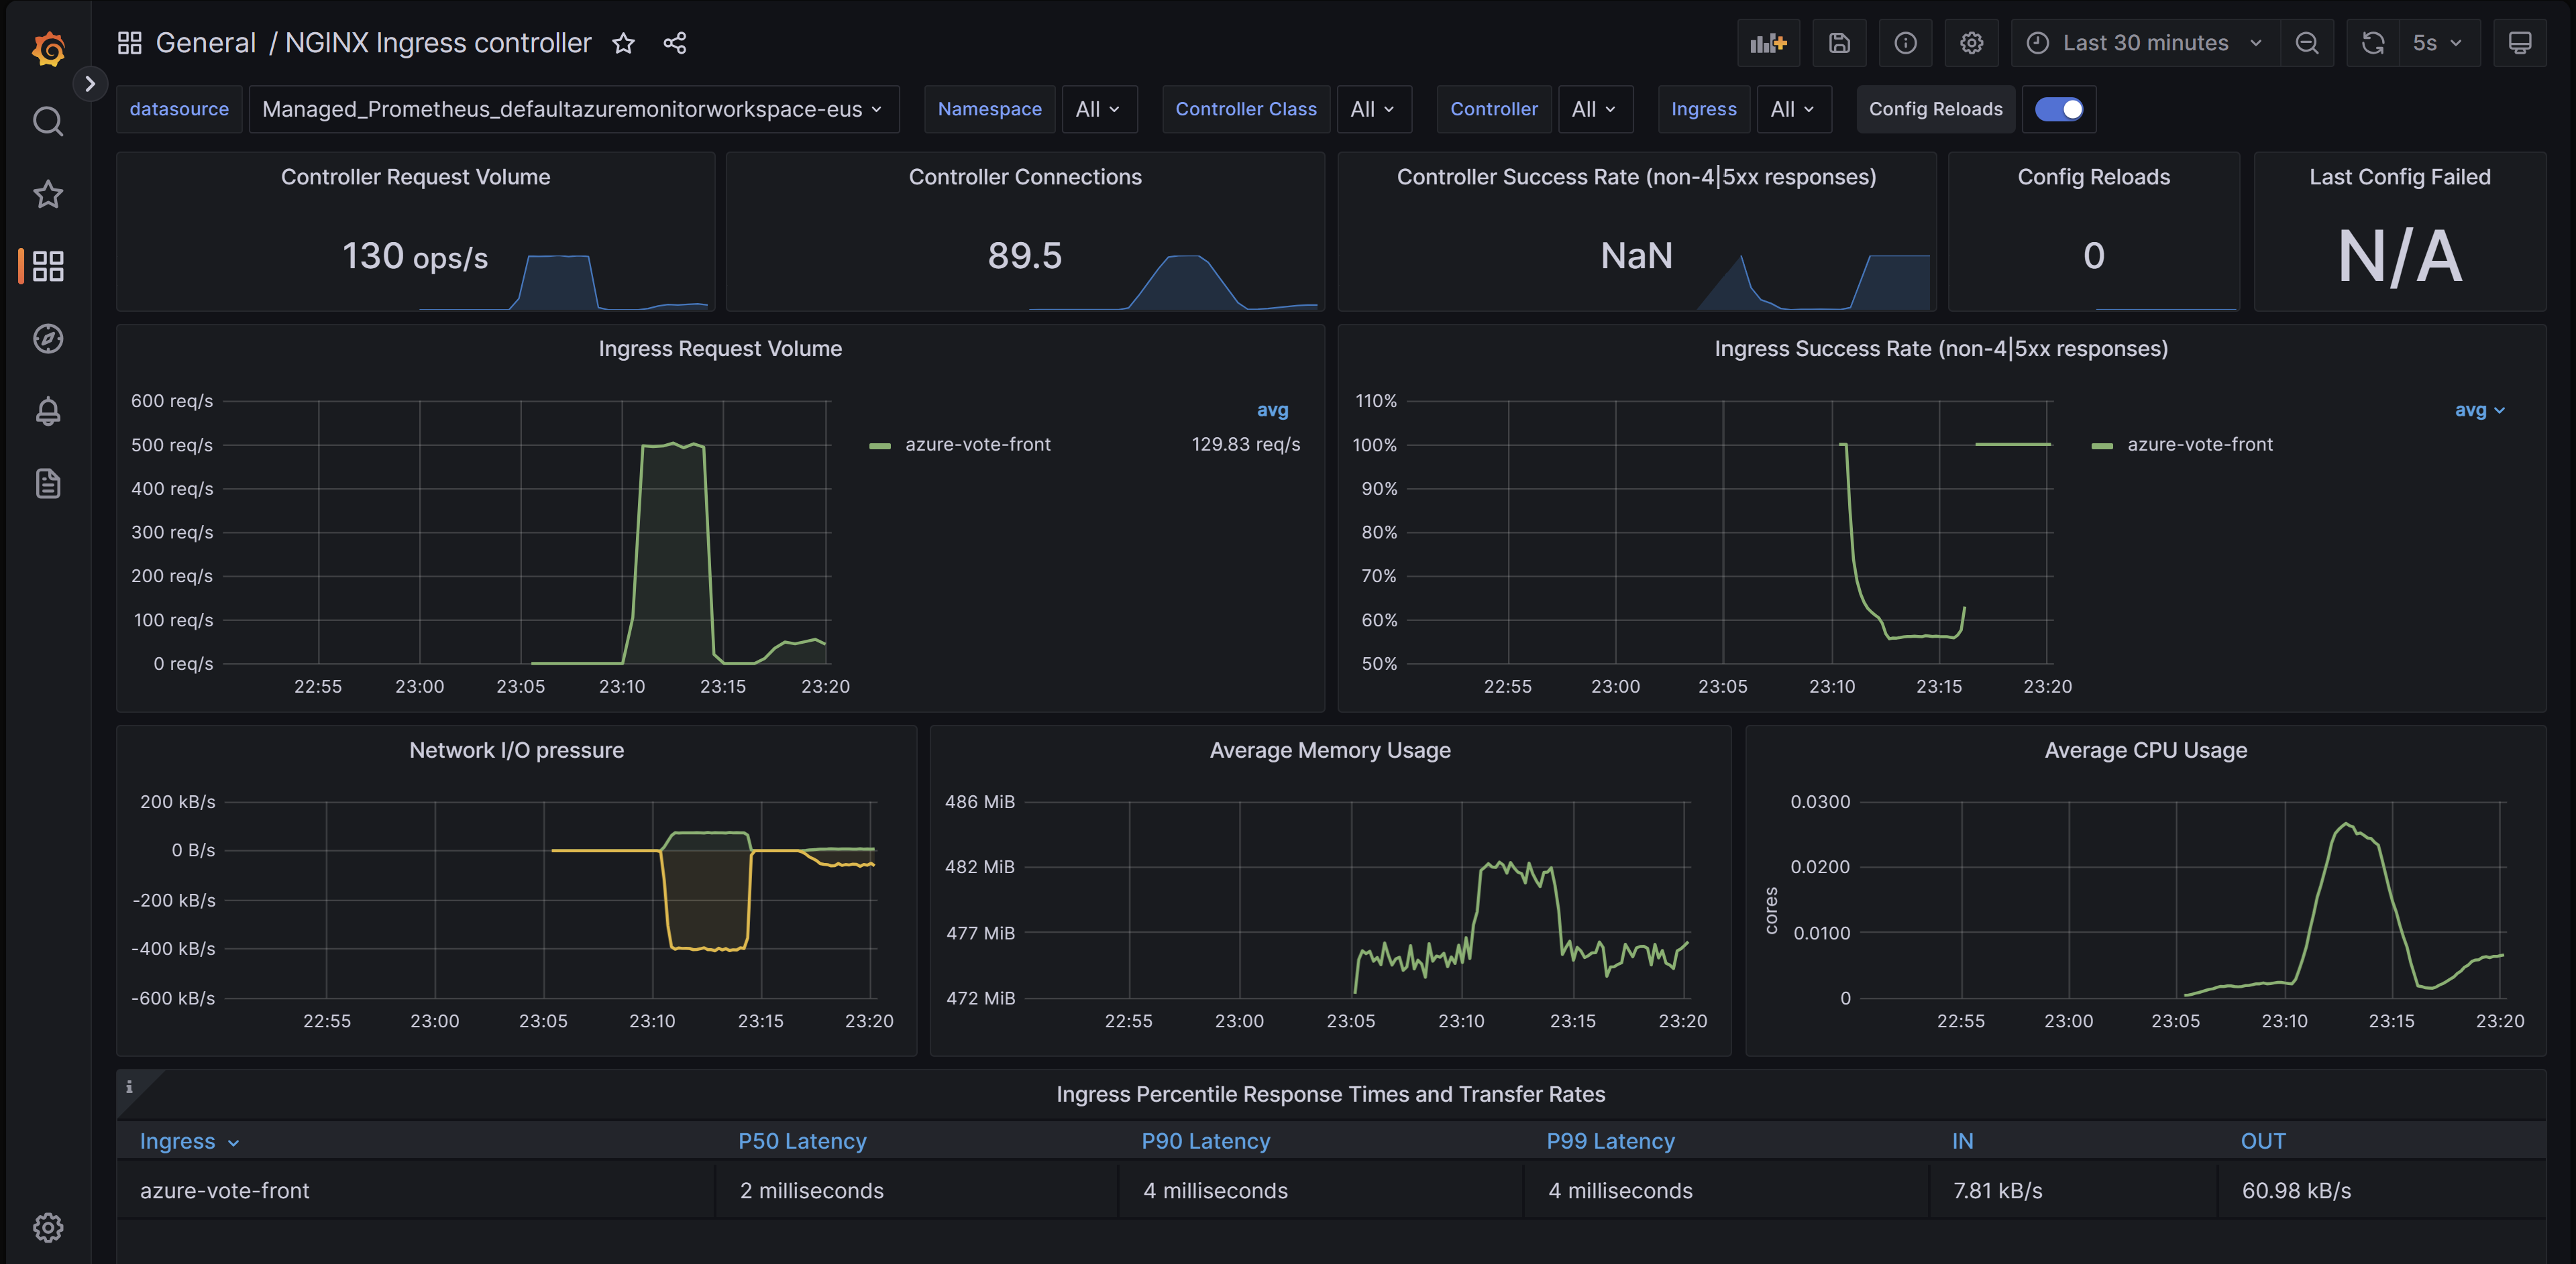2576x1264 pixels.
Task: Expand the Ingress All dropdown
Action: (x=1790, y=109)
